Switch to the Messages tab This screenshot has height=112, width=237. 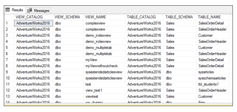(x=38, y=10)
